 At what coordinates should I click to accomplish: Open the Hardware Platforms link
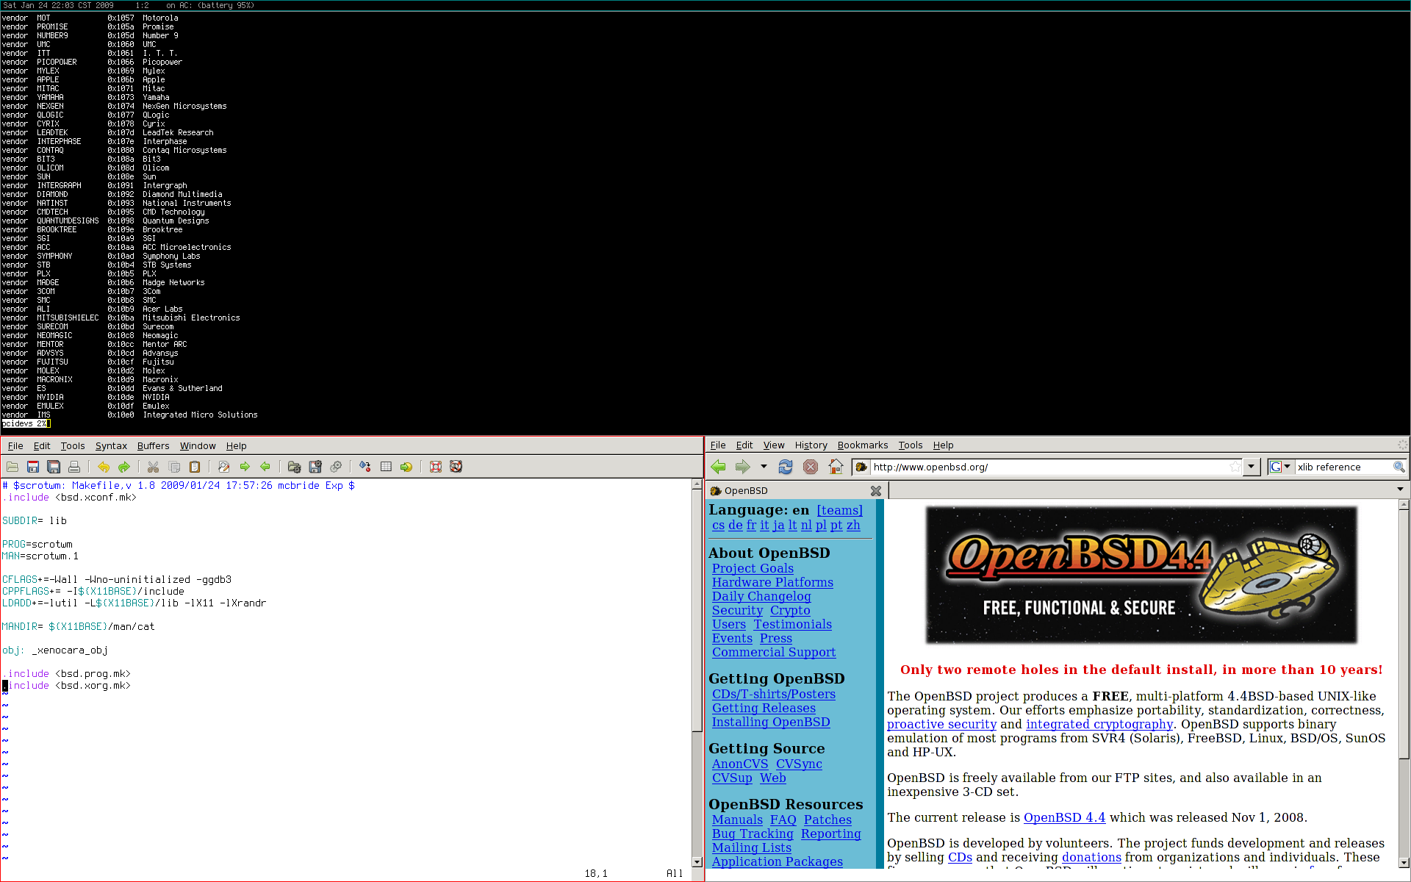[772, 582]
